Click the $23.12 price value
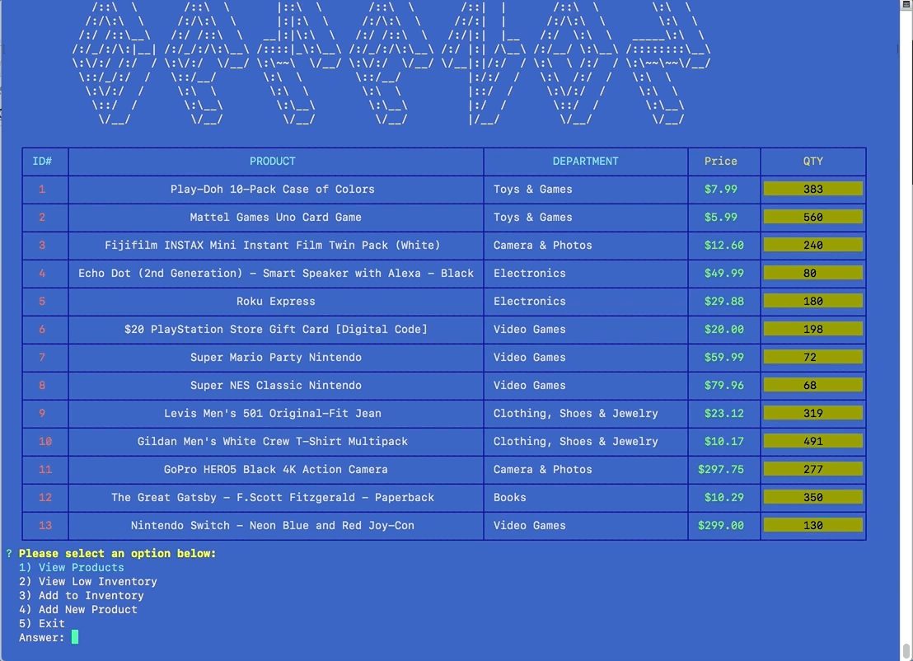The width and height of the screenshot is (913, 661). (x=723, y=413)
